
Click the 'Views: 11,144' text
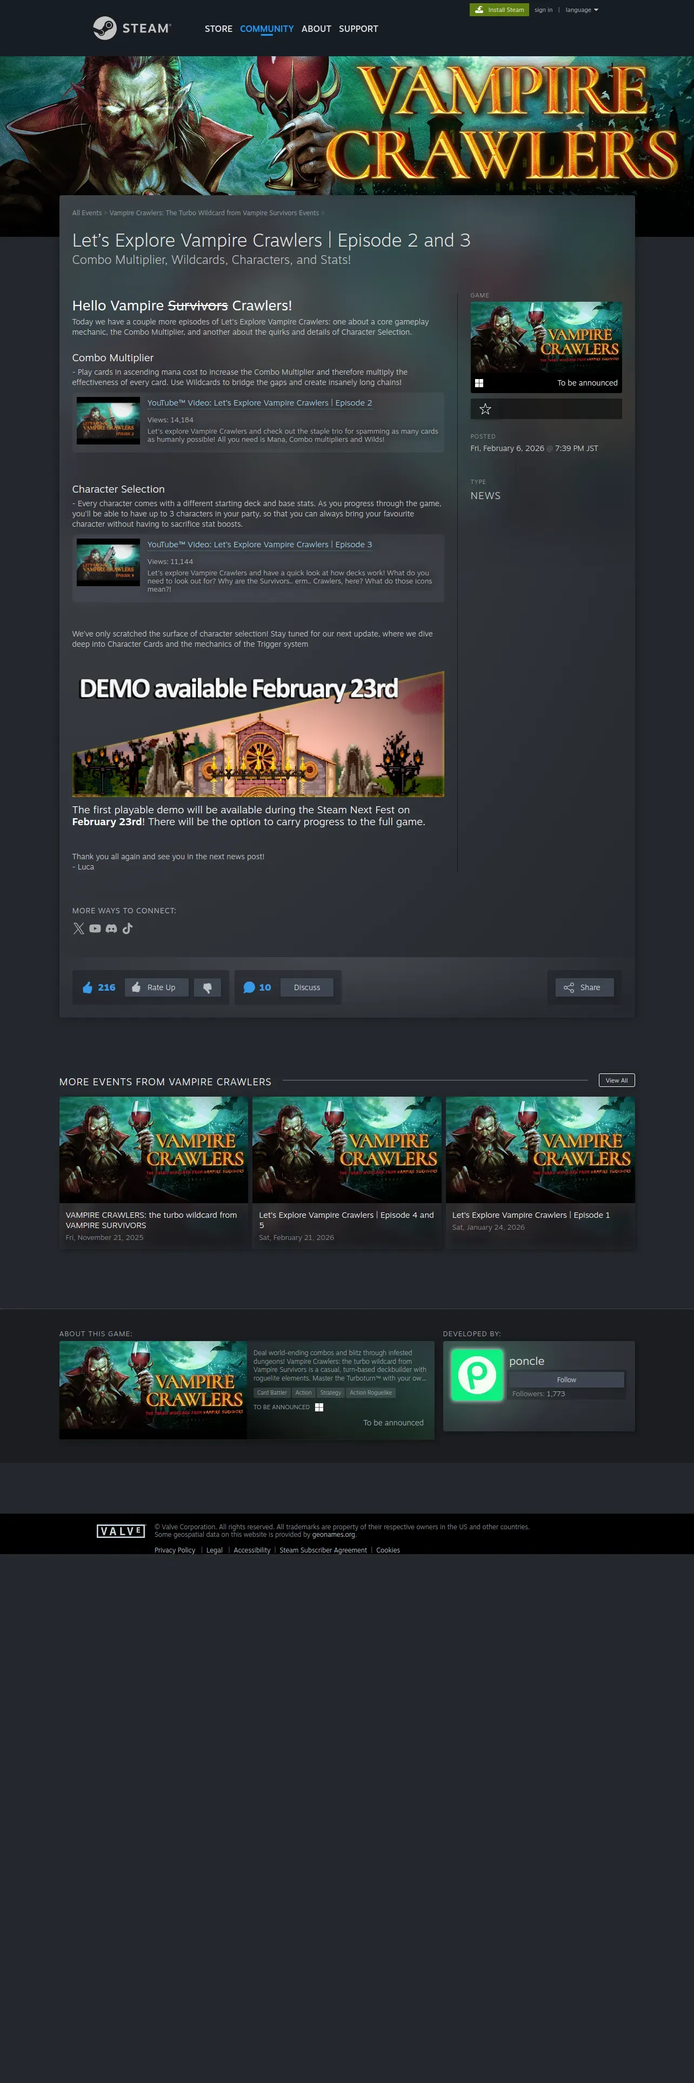170,561
